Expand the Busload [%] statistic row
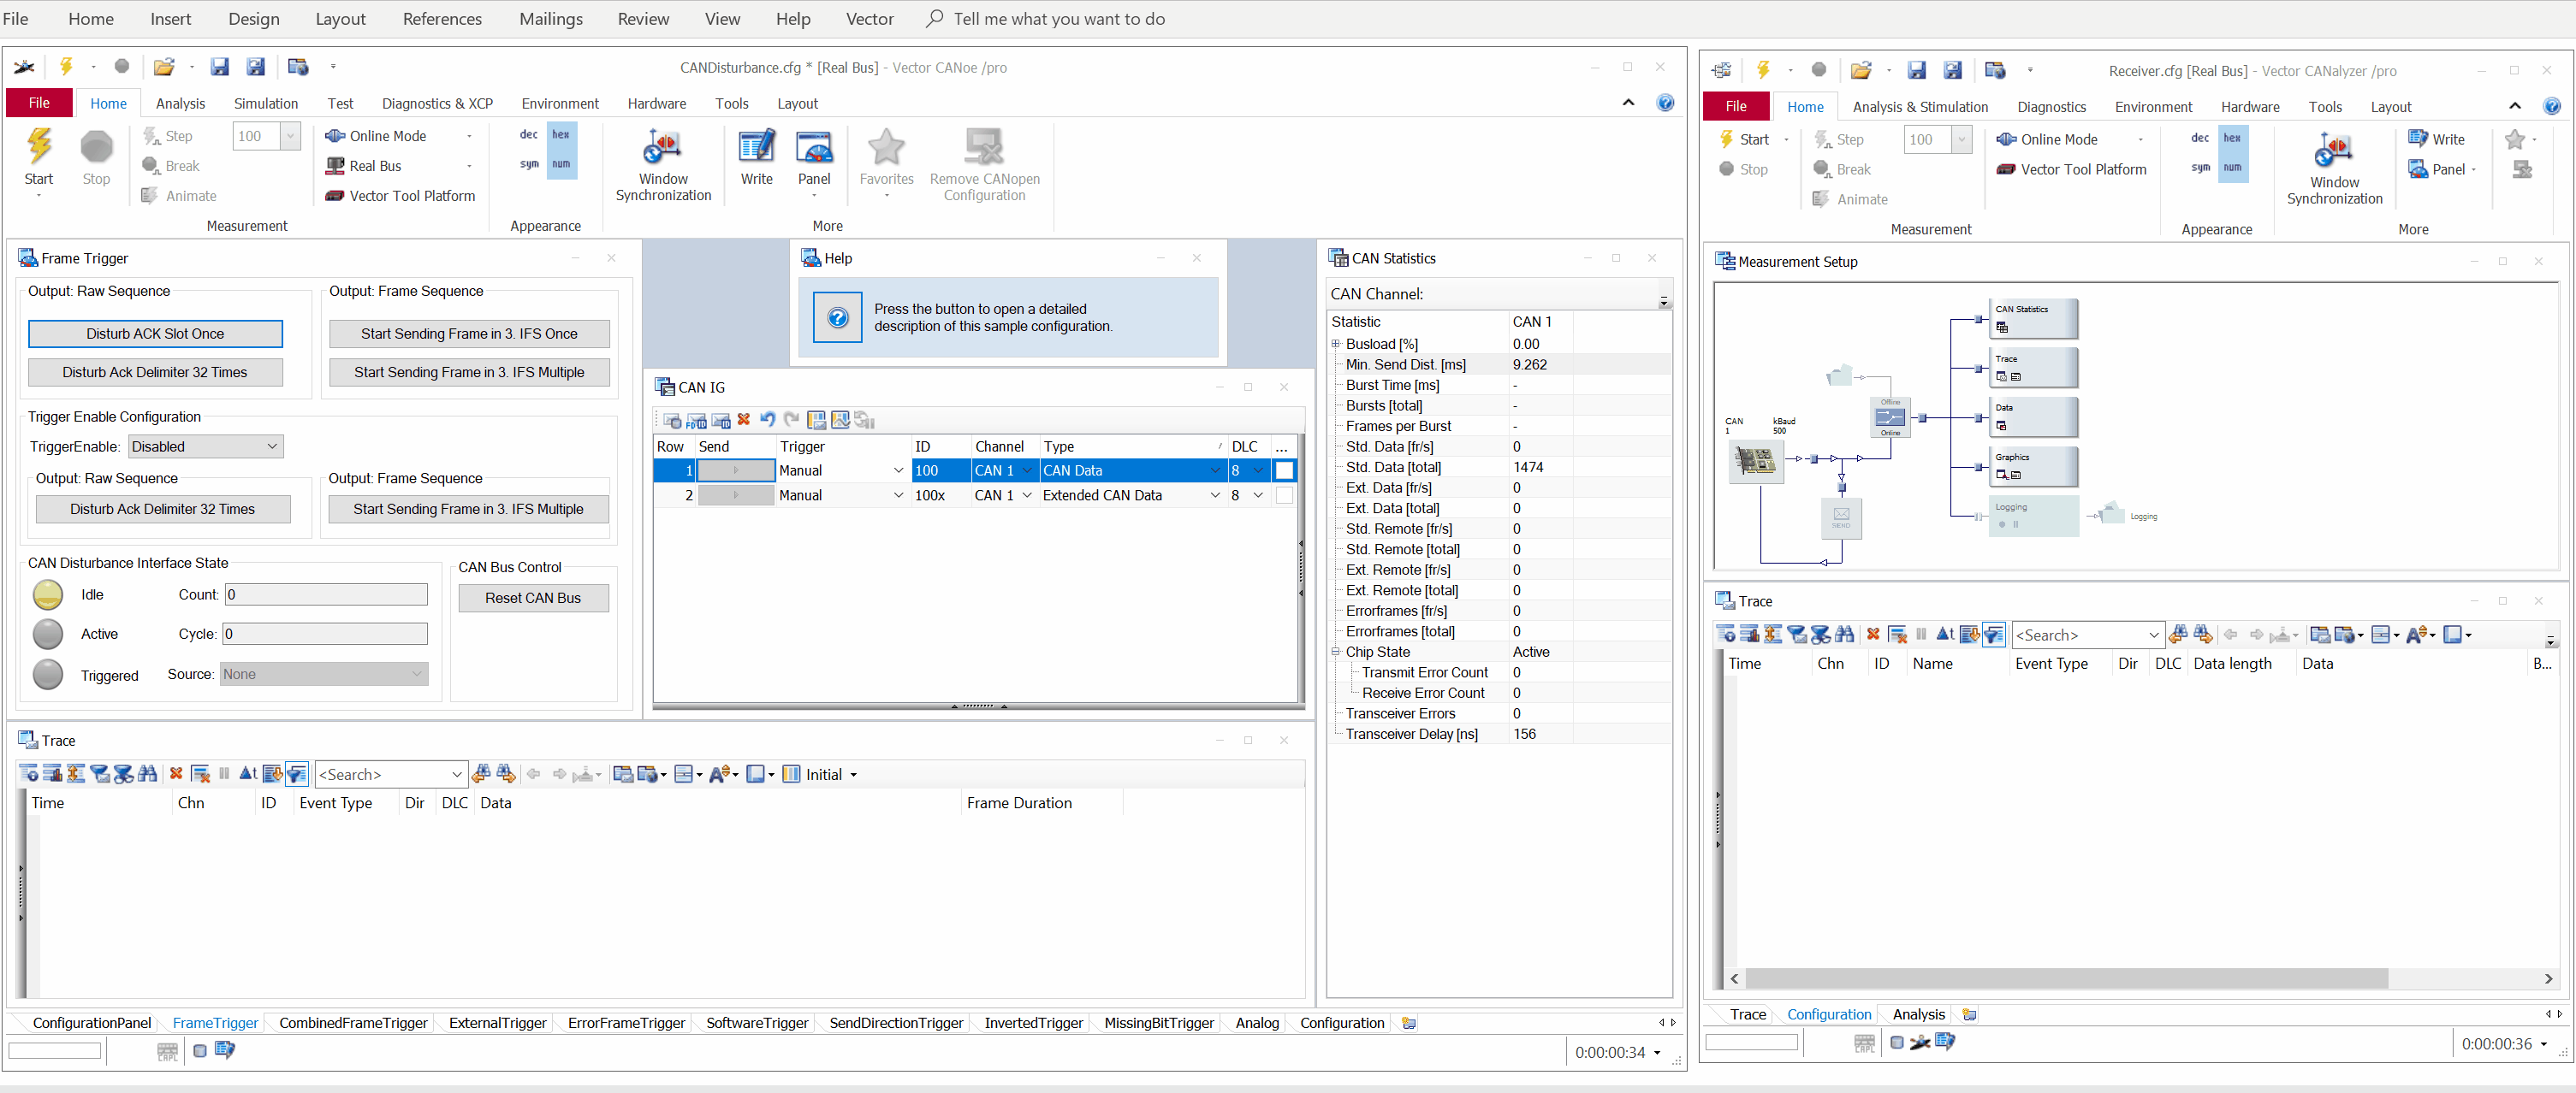Image resolution: width=2576 pixels, height=1093 pixels. [x=1336, y=344]
